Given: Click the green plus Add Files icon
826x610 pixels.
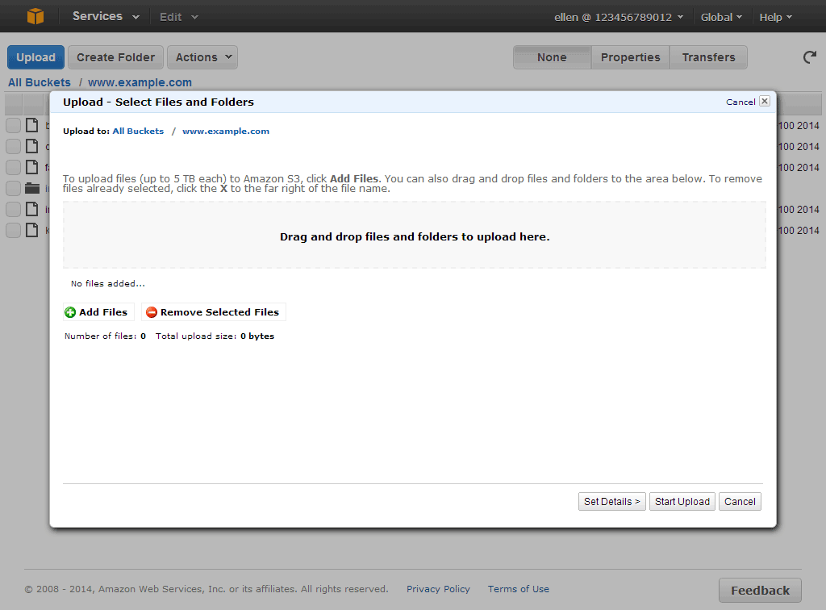Looking at the screenshot, I should click(70, 312).
